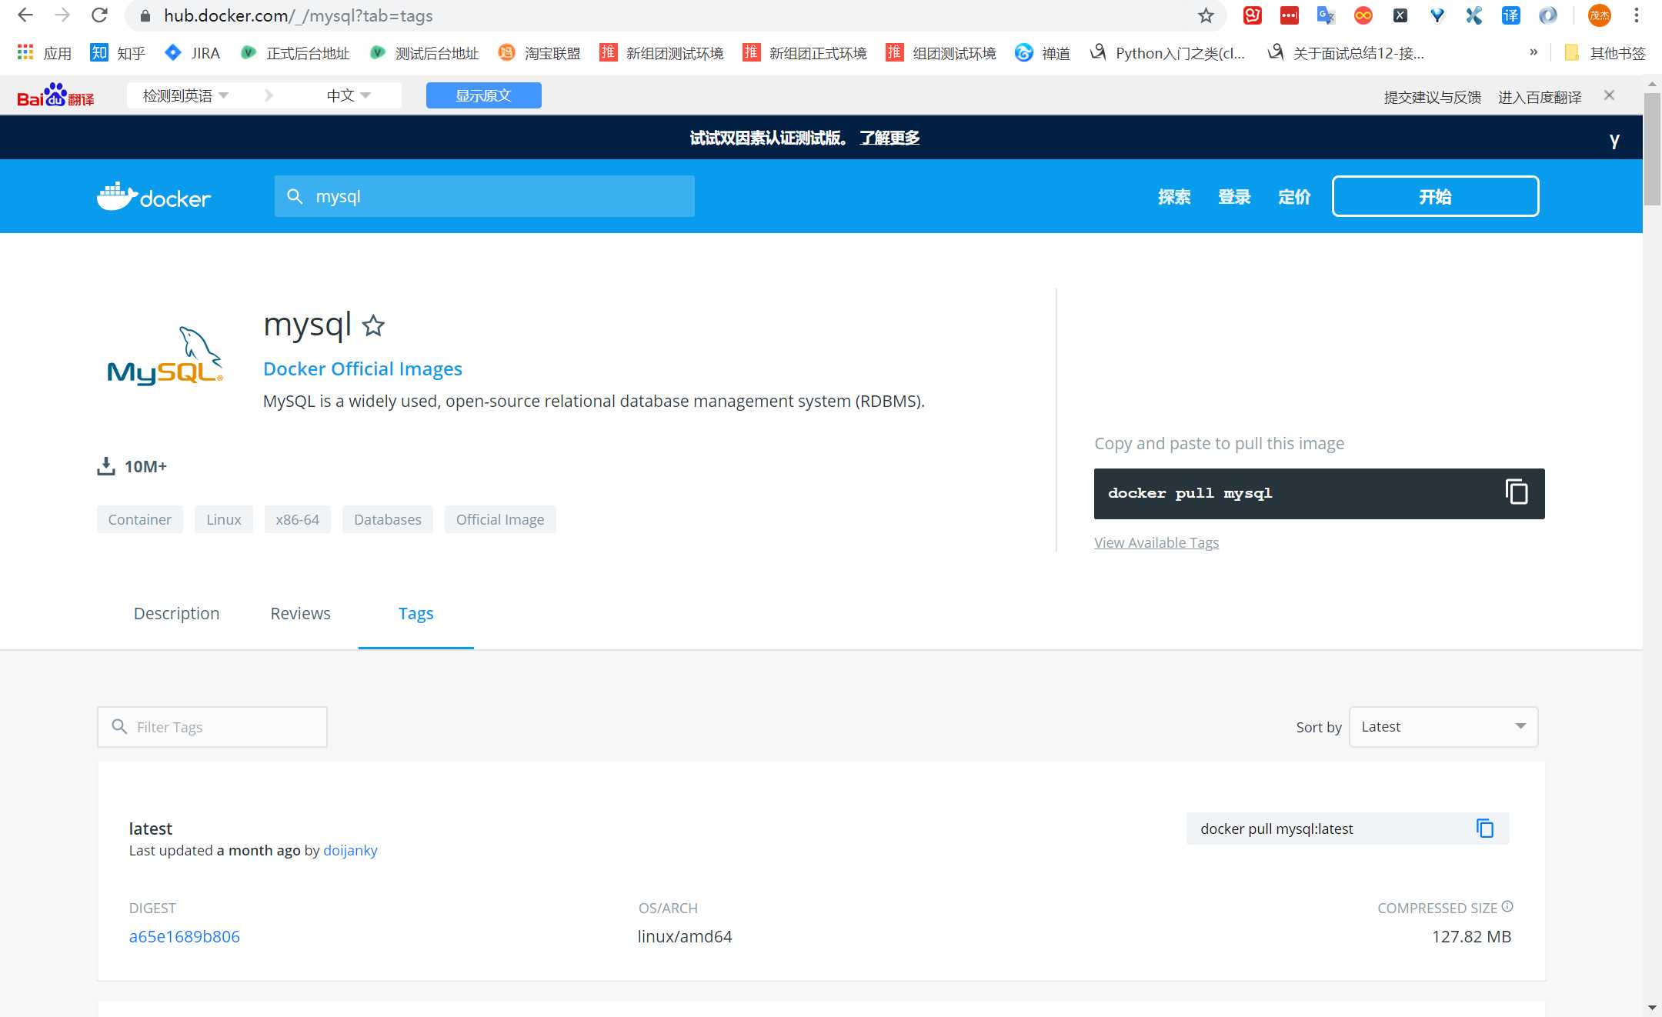Click the Google Translate extension icon
The image size is (1662, 1017).
click(1326, 15)
